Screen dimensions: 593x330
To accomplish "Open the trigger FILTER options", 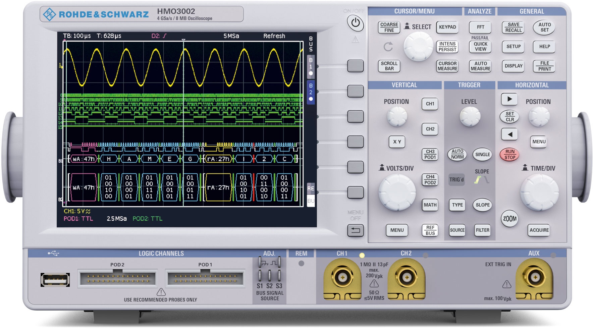I will 482,230.
